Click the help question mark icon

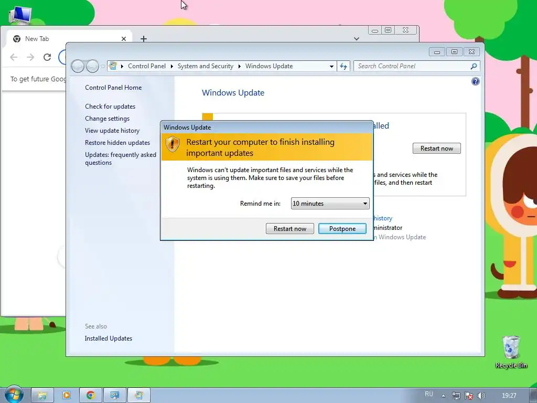pyautogui.click(x=475, y=81)
